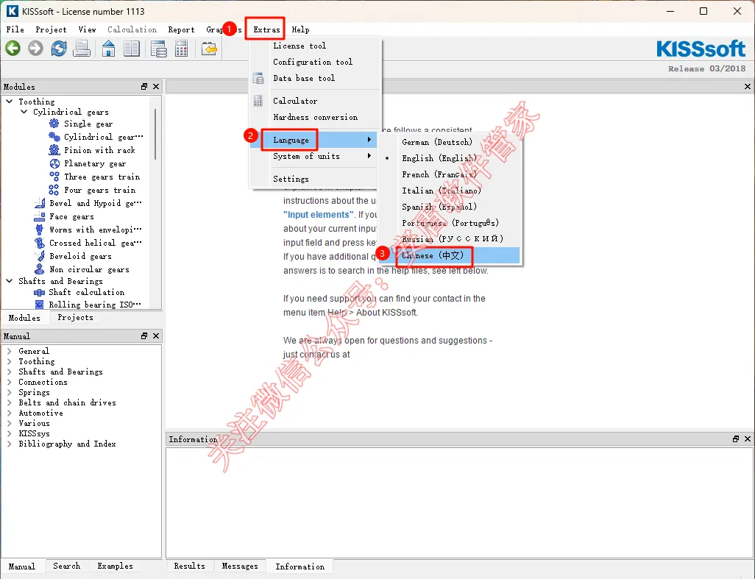
Task: Click the Planetary gear module icon
Action: 54,163
